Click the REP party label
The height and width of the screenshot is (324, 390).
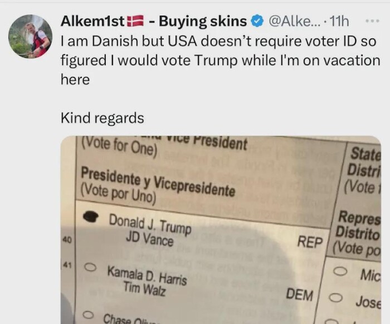[x=310, y=242]
